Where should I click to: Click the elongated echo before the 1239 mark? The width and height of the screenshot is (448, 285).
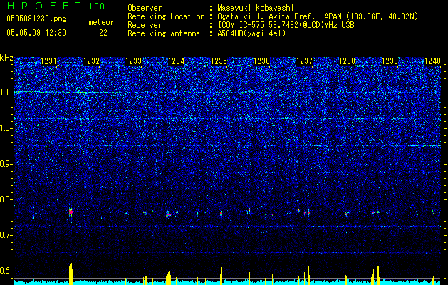tap(379, 212)
